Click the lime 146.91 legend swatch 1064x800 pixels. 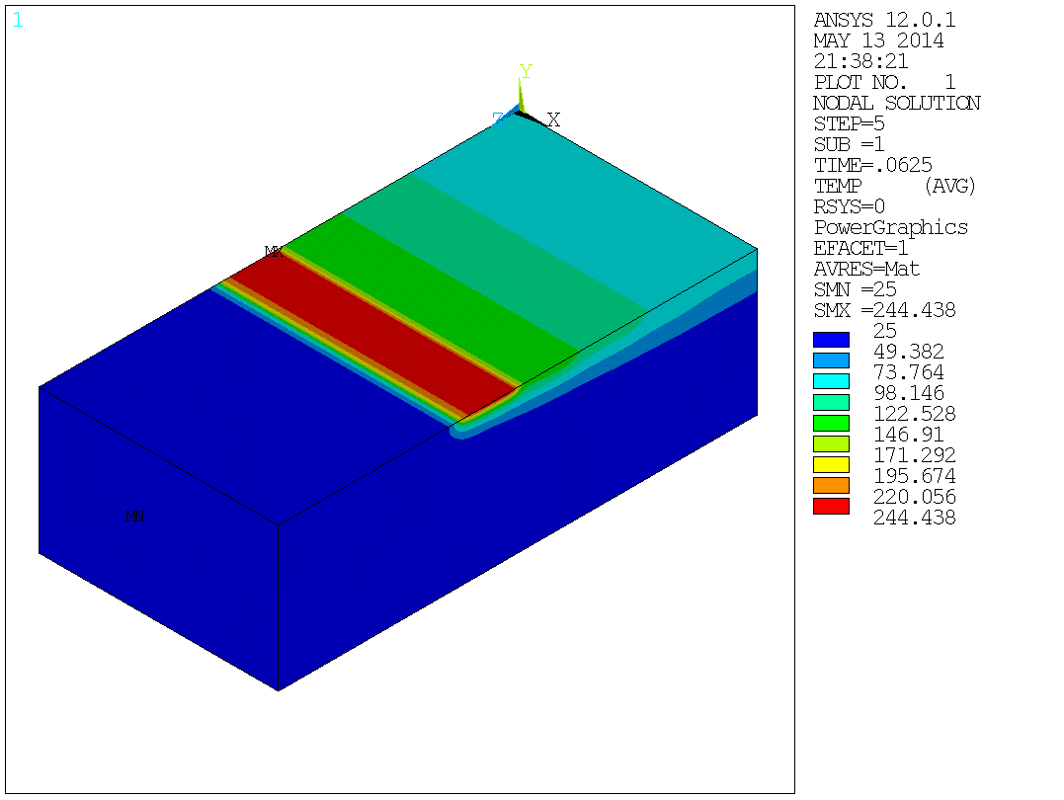(x=831, y=443)
